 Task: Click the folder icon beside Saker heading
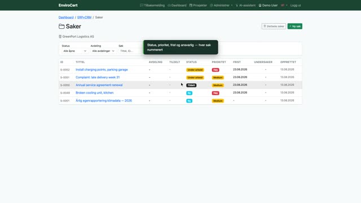click(x=61, y=27)
